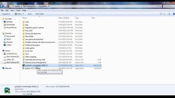This screenshot has height=98, width=175.
Task: Select pycharm-community-2019.2.3 application icon
Action: tap(24, 65)
